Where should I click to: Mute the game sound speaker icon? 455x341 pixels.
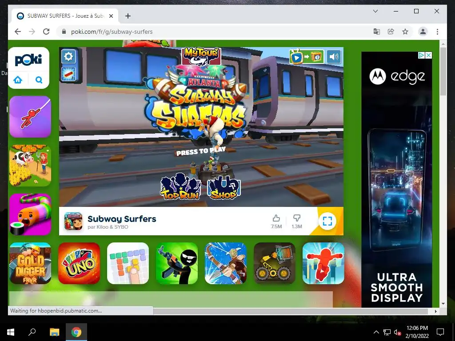coord(333,56)
